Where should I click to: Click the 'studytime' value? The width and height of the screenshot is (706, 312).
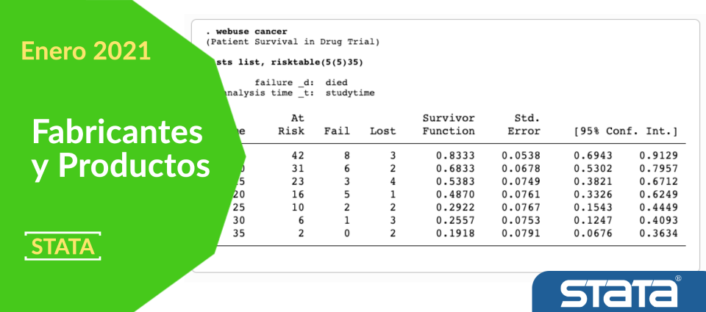pyautogui.click(x=350, y=93)
